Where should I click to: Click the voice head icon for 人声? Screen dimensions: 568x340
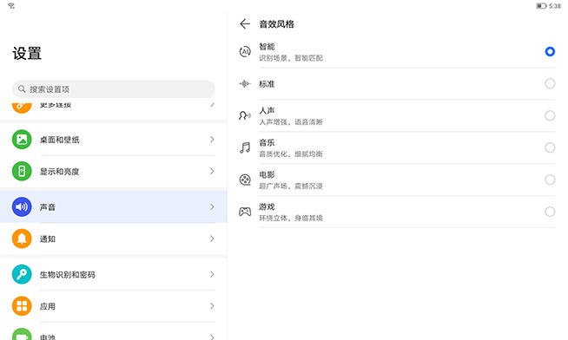click(x=245, y=115)
